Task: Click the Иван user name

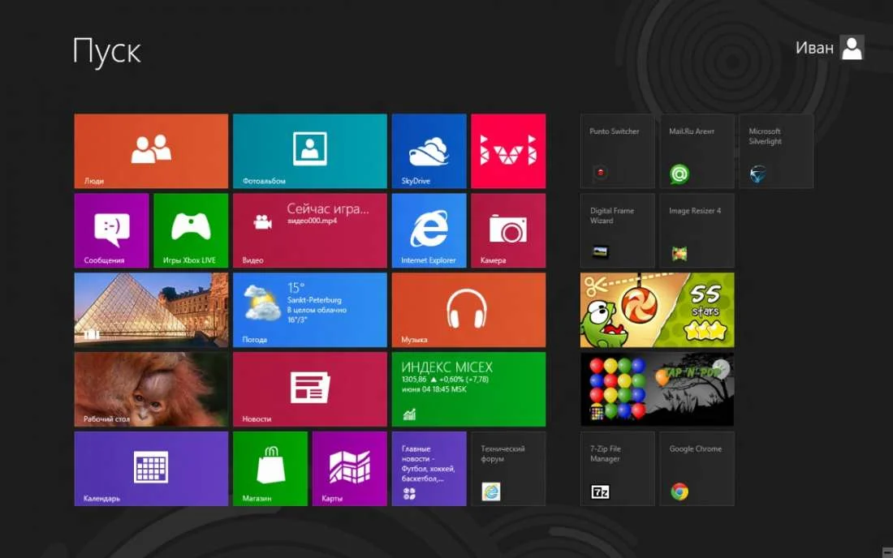Action: [x=814, y=48]
